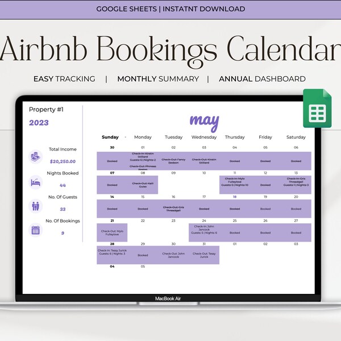Click the "Check-Out: Fancy Dedson" cell
The width and height of the screenshot is (341, 341).
(173, 161)
